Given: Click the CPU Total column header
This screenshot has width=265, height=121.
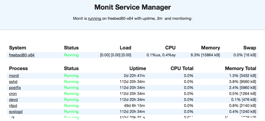Looking at the screenshot, I should pyautogui.click(x=182, y=69).
